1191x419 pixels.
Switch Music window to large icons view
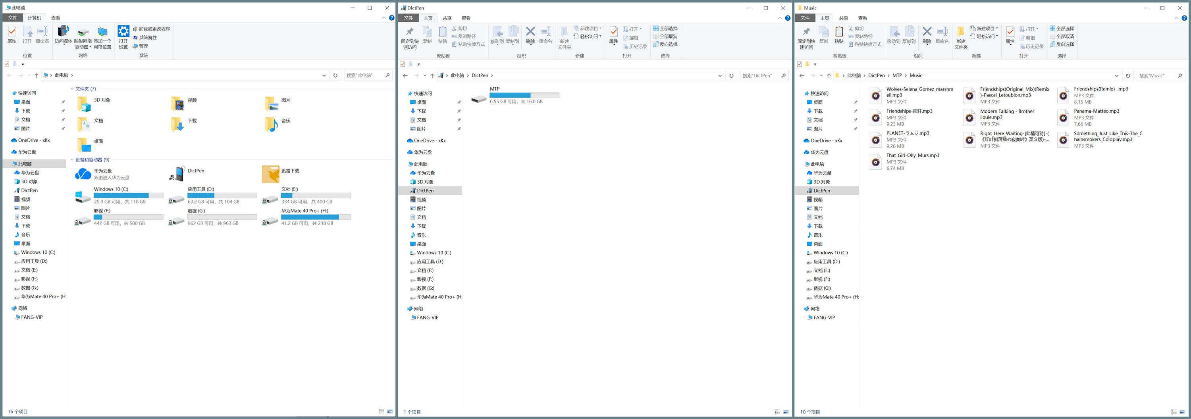point(1183,411)
